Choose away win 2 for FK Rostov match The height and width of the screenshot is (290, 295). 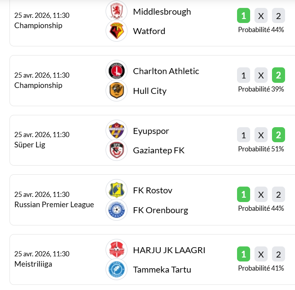(278, 195)
